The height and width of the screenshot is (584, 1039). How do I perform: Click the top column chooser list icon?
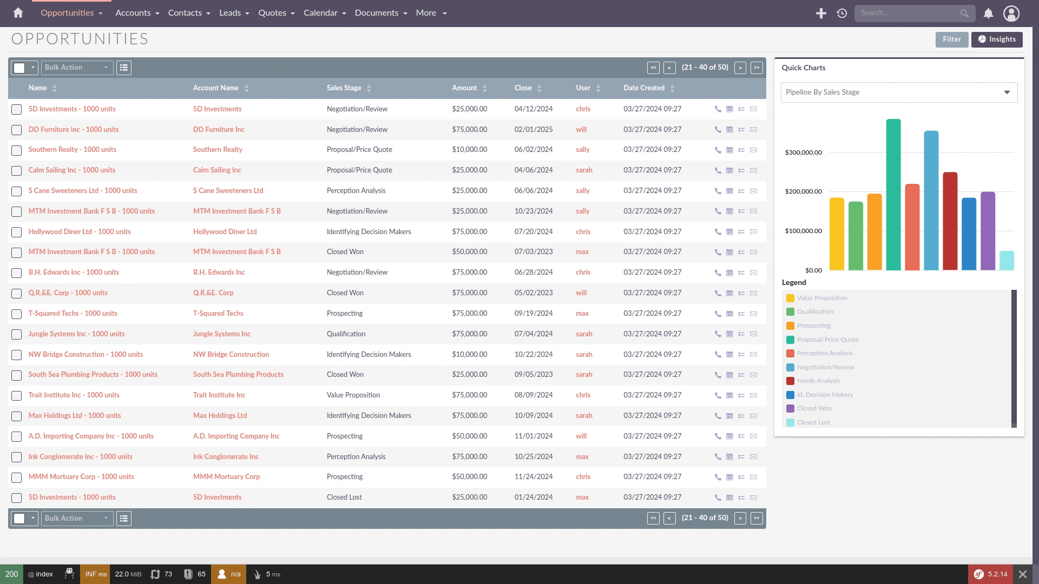pyautogui.click(x=124, y=68)
